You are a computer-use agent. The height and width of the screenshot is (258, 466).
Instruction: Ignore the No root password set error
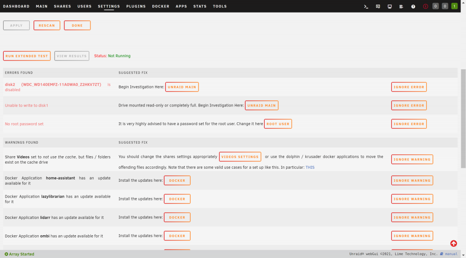point(409,124)
